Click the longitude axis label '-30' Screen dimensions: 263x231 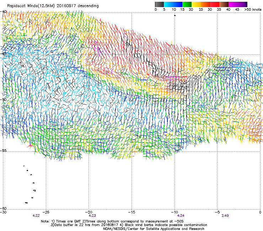[3, 212]
